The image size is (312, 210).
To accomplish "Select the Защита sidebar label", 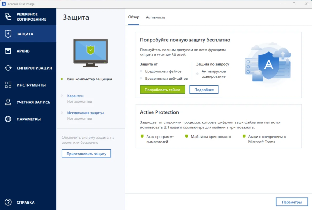I will click(25, 34).
